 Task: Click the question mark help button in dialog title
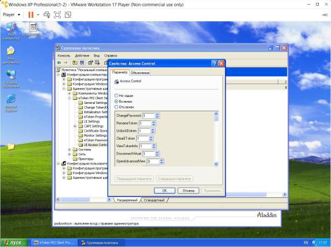point(214,63)
